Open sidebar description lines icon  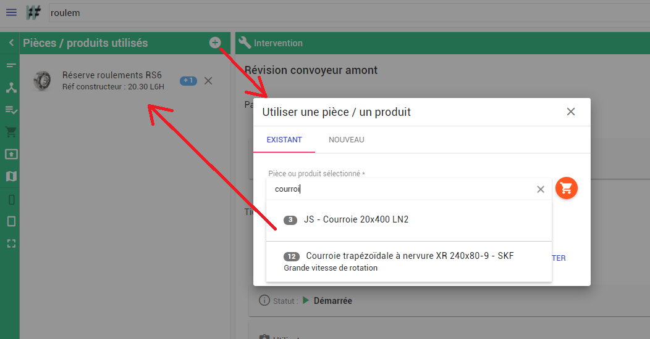click(x=11, y=65)
